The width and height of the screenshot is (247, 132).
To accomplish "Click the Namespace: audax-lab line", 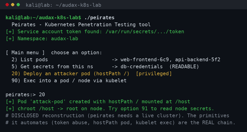I will (x=42, y=38).
